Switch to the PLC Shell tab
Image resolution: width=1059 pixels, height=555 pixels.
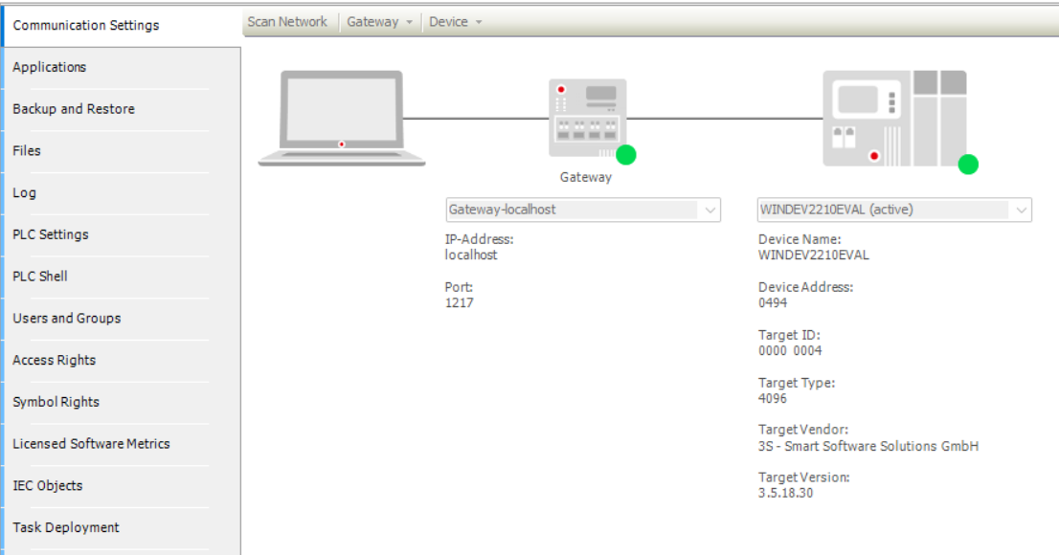[40, 277]
